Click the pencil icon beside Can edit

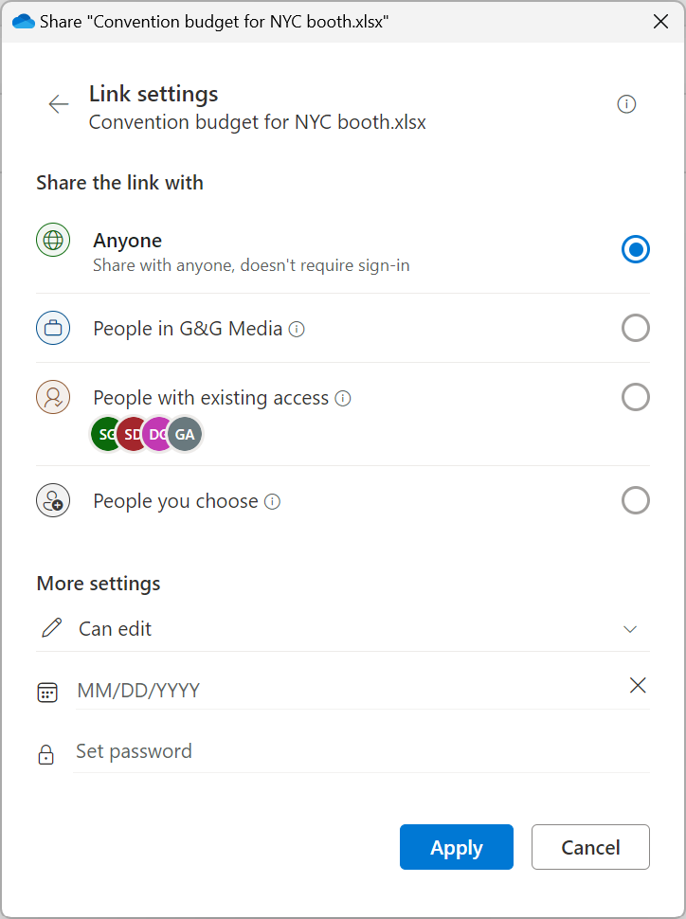(x=51, y=628)
